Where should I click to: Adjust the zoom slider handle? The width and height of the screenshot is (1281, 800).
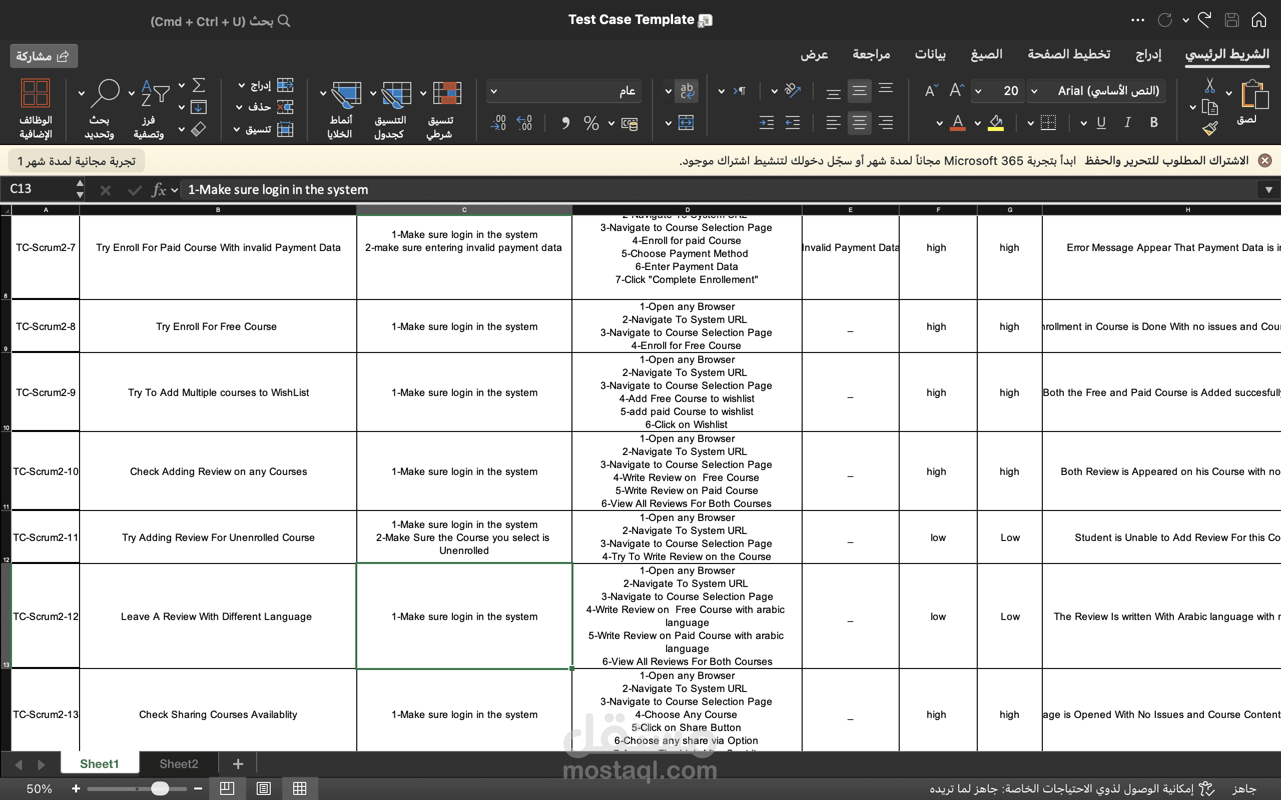[159, 788]
